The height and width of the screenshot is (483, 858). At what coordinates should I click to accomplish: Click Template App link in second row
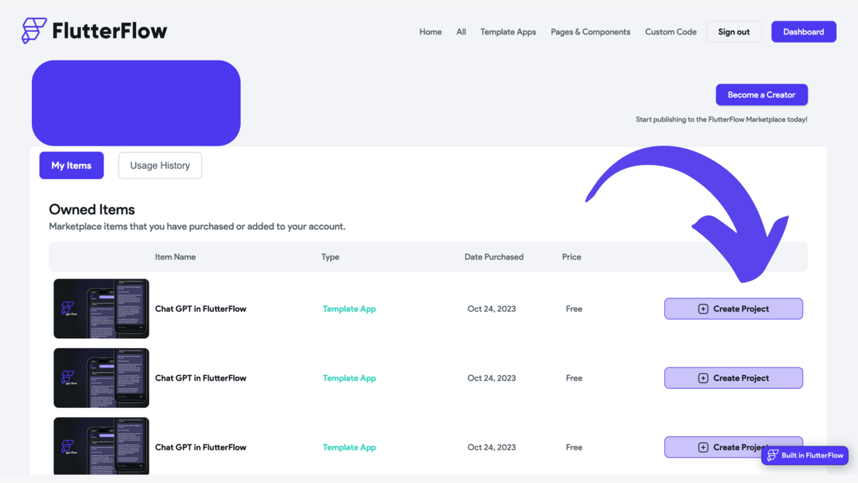coord(349,378)
